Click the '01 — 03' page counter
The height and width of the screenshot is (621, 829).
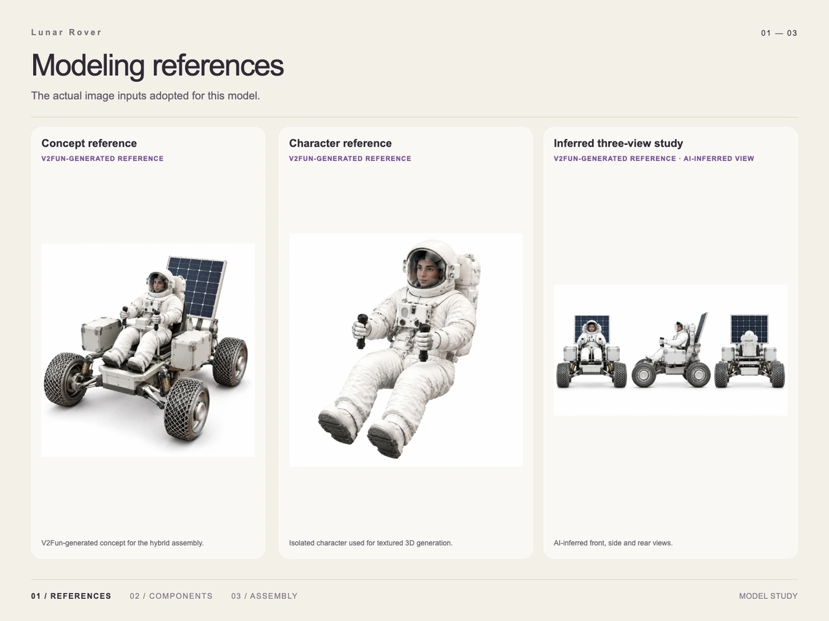point(779,33)
